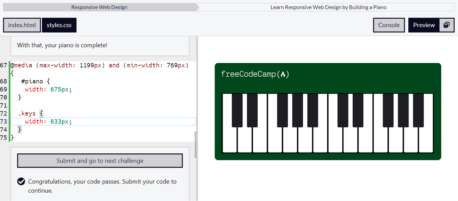Viewport: 458px width, 201px height.
Task: Click the freeCodeCamp logo in the piano preview
Action: pos(255,74)
